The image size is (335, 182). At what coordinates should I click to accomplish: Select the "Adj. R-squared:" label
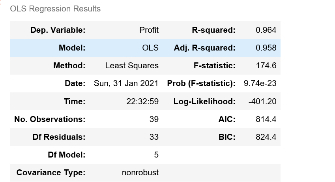tap(204, 48)
